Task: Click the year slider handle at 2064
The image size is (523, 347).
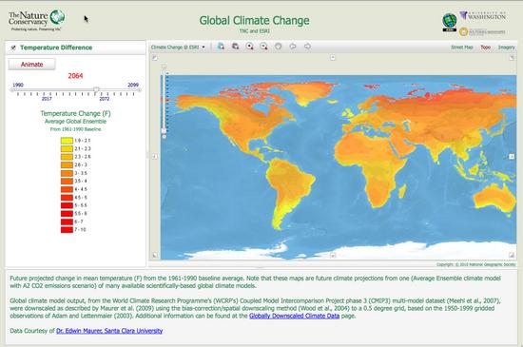Action: click(96, 89)
